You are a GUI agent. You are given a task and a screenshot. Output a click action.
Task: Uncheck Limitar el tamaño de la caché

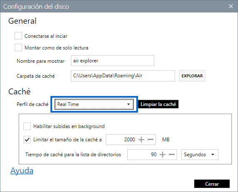27,140
